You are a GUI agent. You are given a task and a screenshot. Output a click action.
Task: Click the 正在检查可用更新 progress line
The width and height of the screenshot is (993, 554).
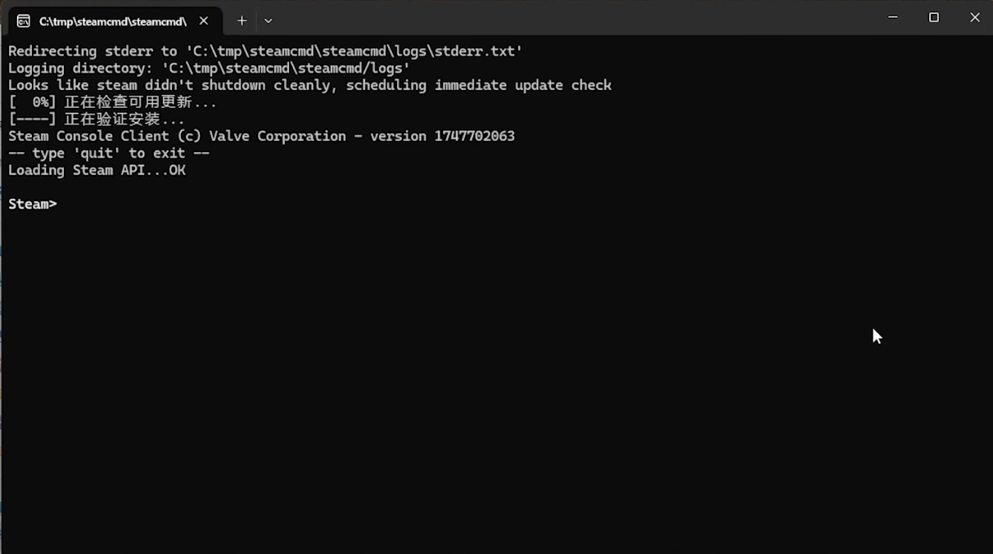(x=113, y=102)
